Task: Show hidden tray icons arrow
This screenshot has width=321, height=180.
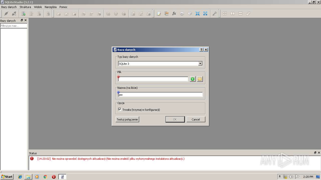Action: [280, 177]
